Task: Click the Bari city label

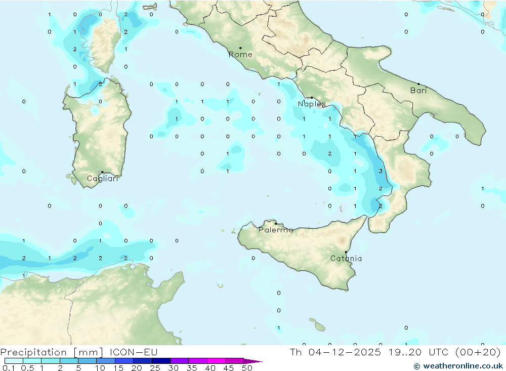Action: click(x=418, y=91)
